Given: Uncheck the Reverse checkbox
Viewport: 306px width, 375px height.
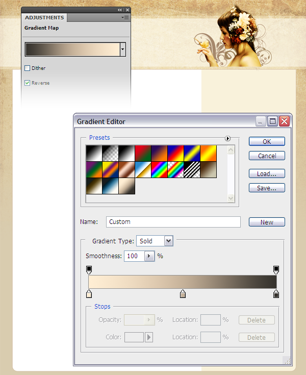Looking at the screenshot, I should click(x=28, y=83).
